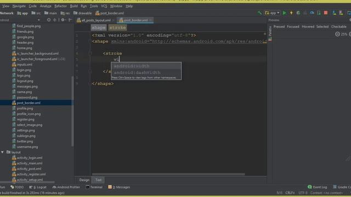The image size is (351, 197).
Task: Toggle the Hovered state in preview
Action: pos(308,27)
